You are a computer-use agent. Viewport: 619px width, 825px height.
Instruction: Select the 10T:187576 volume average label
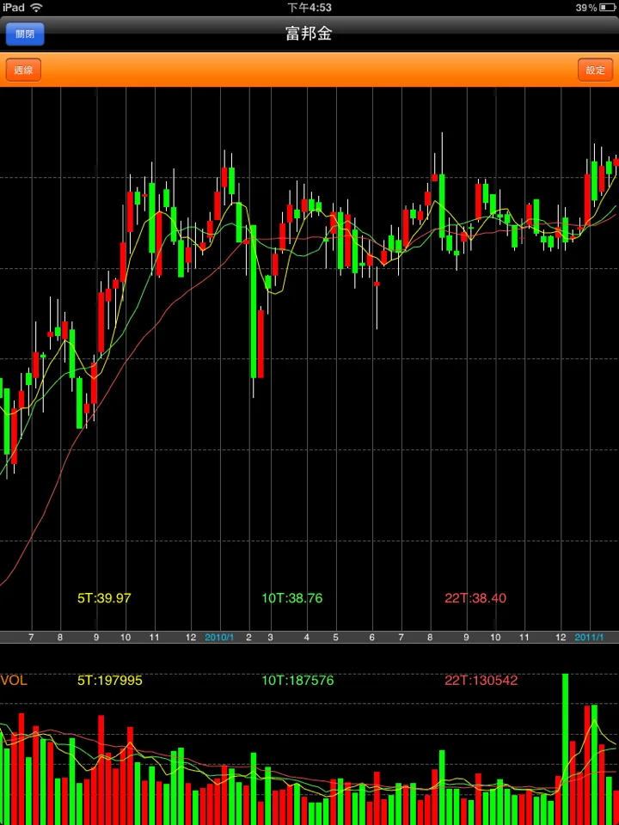298,681
